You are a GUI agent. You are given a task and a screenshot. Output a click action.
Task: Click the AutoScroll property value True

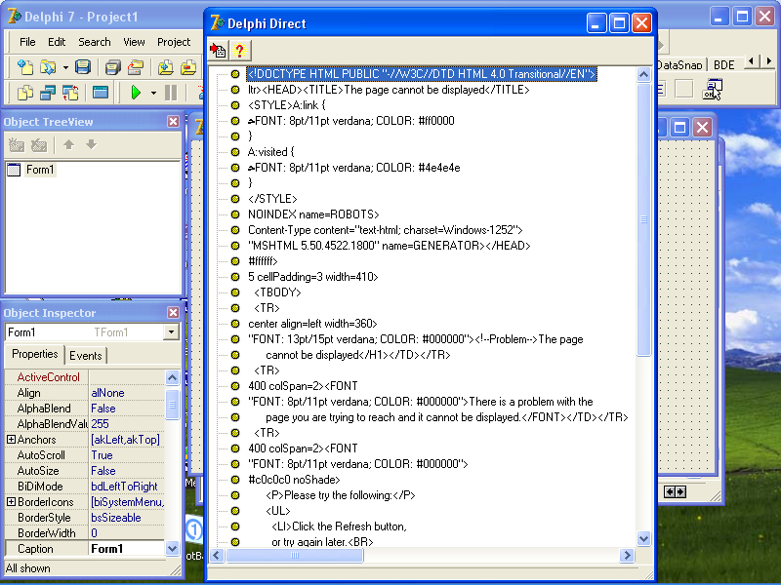coord(103,455)
